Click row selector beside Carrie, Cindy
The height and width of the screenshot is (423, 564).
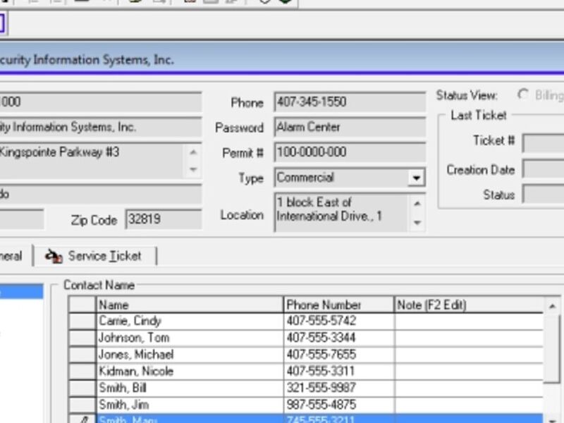(82, 321)
